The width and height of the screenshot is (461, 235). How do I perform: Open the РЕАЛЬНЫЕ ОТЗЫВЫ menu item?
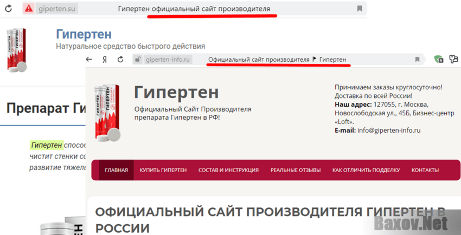296,170
